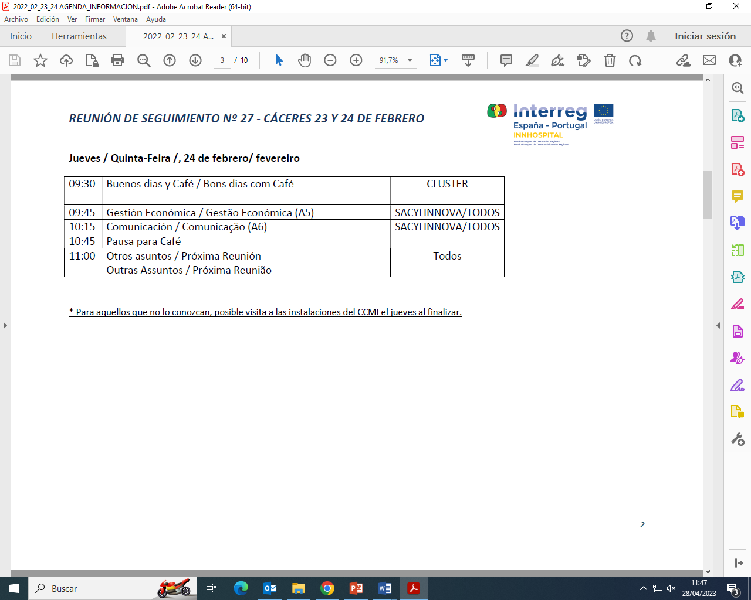Expand the fit page options dropdown
751x600 pixels.
coord(446,60)
